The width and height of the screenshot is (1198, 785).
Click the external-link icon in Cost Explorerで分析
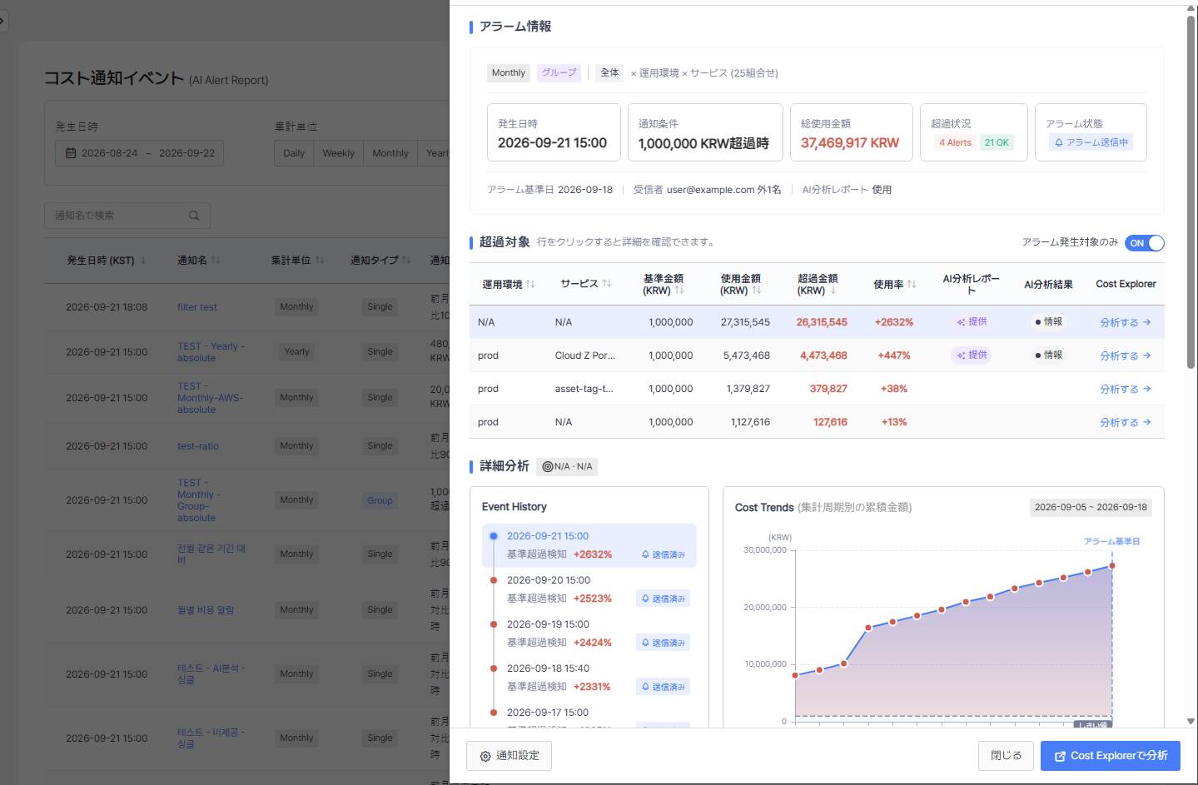point(1060,756)
